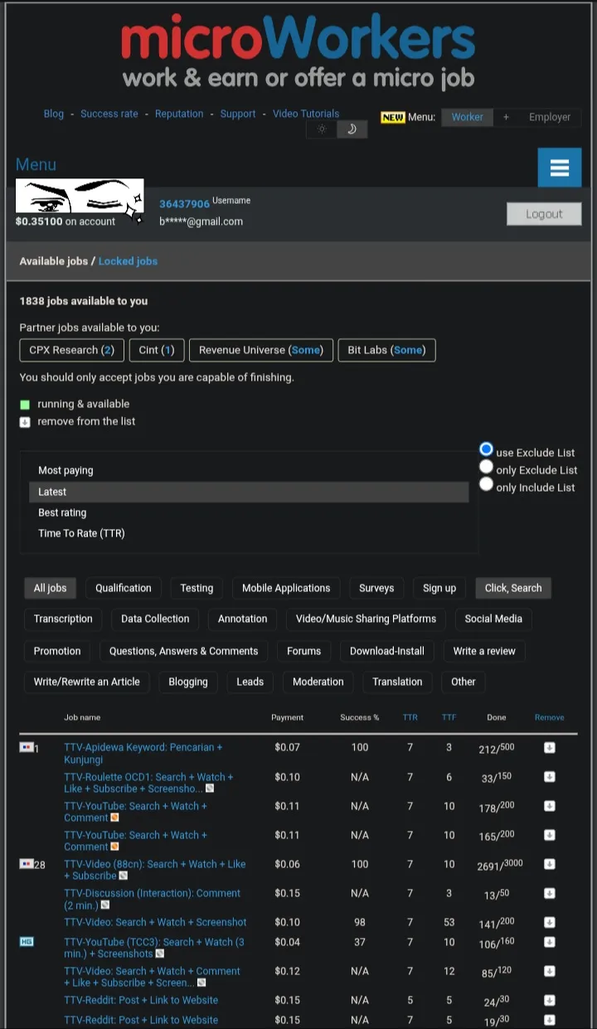
Task: Open Cint partner jobs
Action: pos(157,350)
